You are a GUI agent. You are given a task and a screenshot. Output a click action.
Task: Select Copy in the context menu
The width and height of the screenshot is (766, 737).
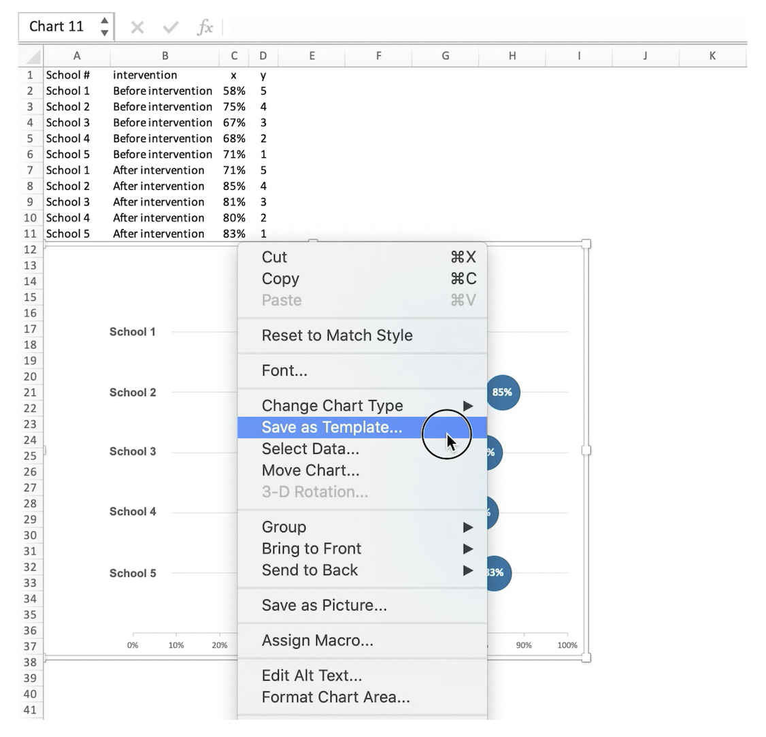(280, 279)
